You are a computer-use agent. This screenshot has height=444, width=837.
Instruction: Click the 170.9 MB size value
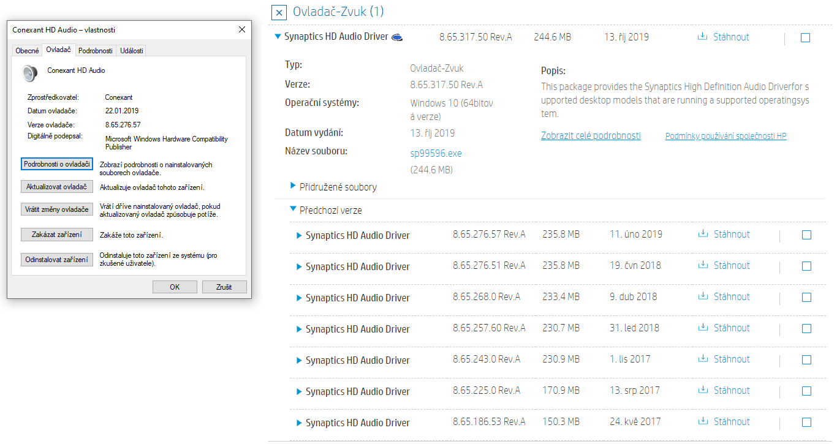click(x=561, y=390)
